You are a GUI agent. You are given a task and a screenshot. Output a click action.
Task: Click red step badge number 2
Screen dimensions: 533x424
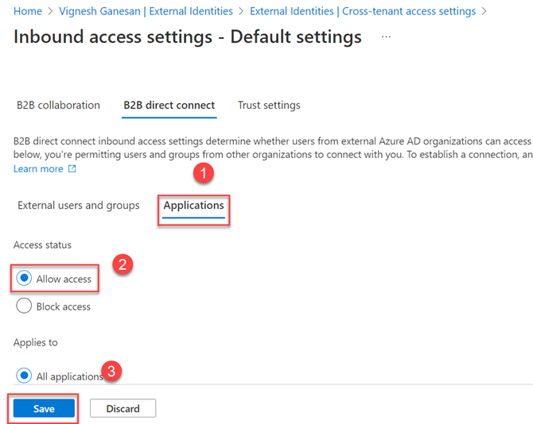[x=122, y=265]
